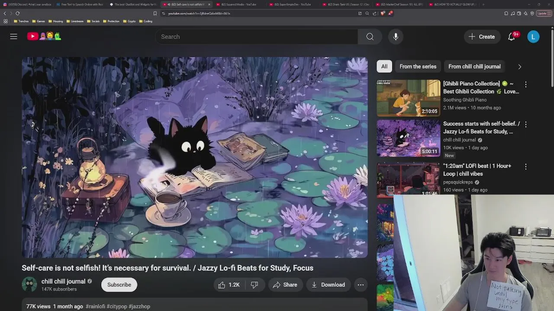Close the current Self-care YouTube tab
The height and width of the screenshot is (311, 554).
209,4
